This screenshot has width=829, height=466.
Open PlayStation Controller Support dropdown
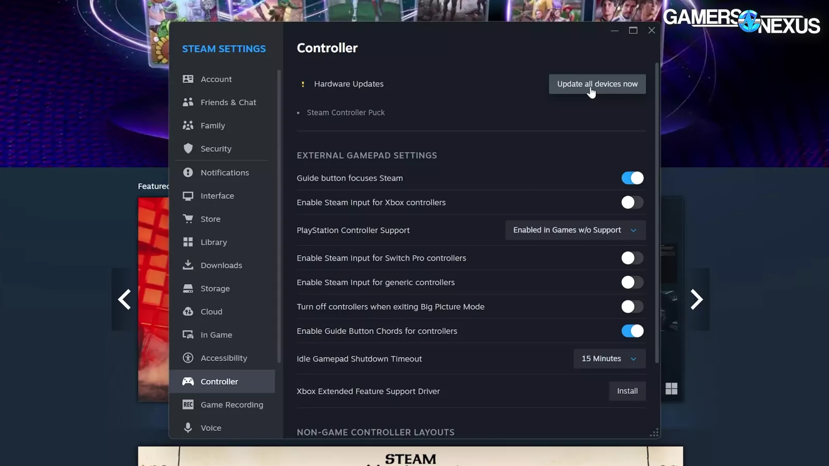(575, 230)
